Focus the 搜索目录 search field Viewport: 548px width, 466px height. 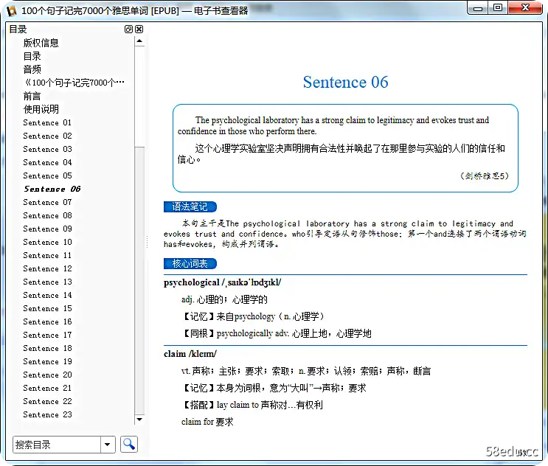[57, 445]
